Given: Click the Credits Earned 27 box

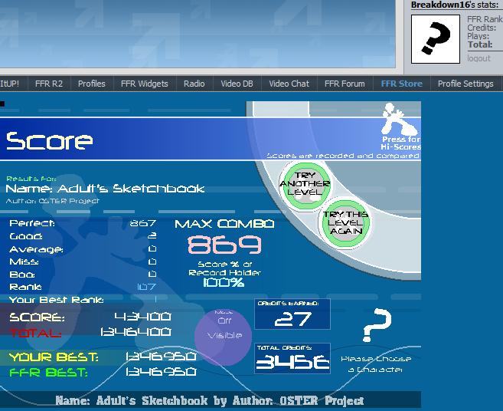Looking at the screenshot, I should [292, 314].
